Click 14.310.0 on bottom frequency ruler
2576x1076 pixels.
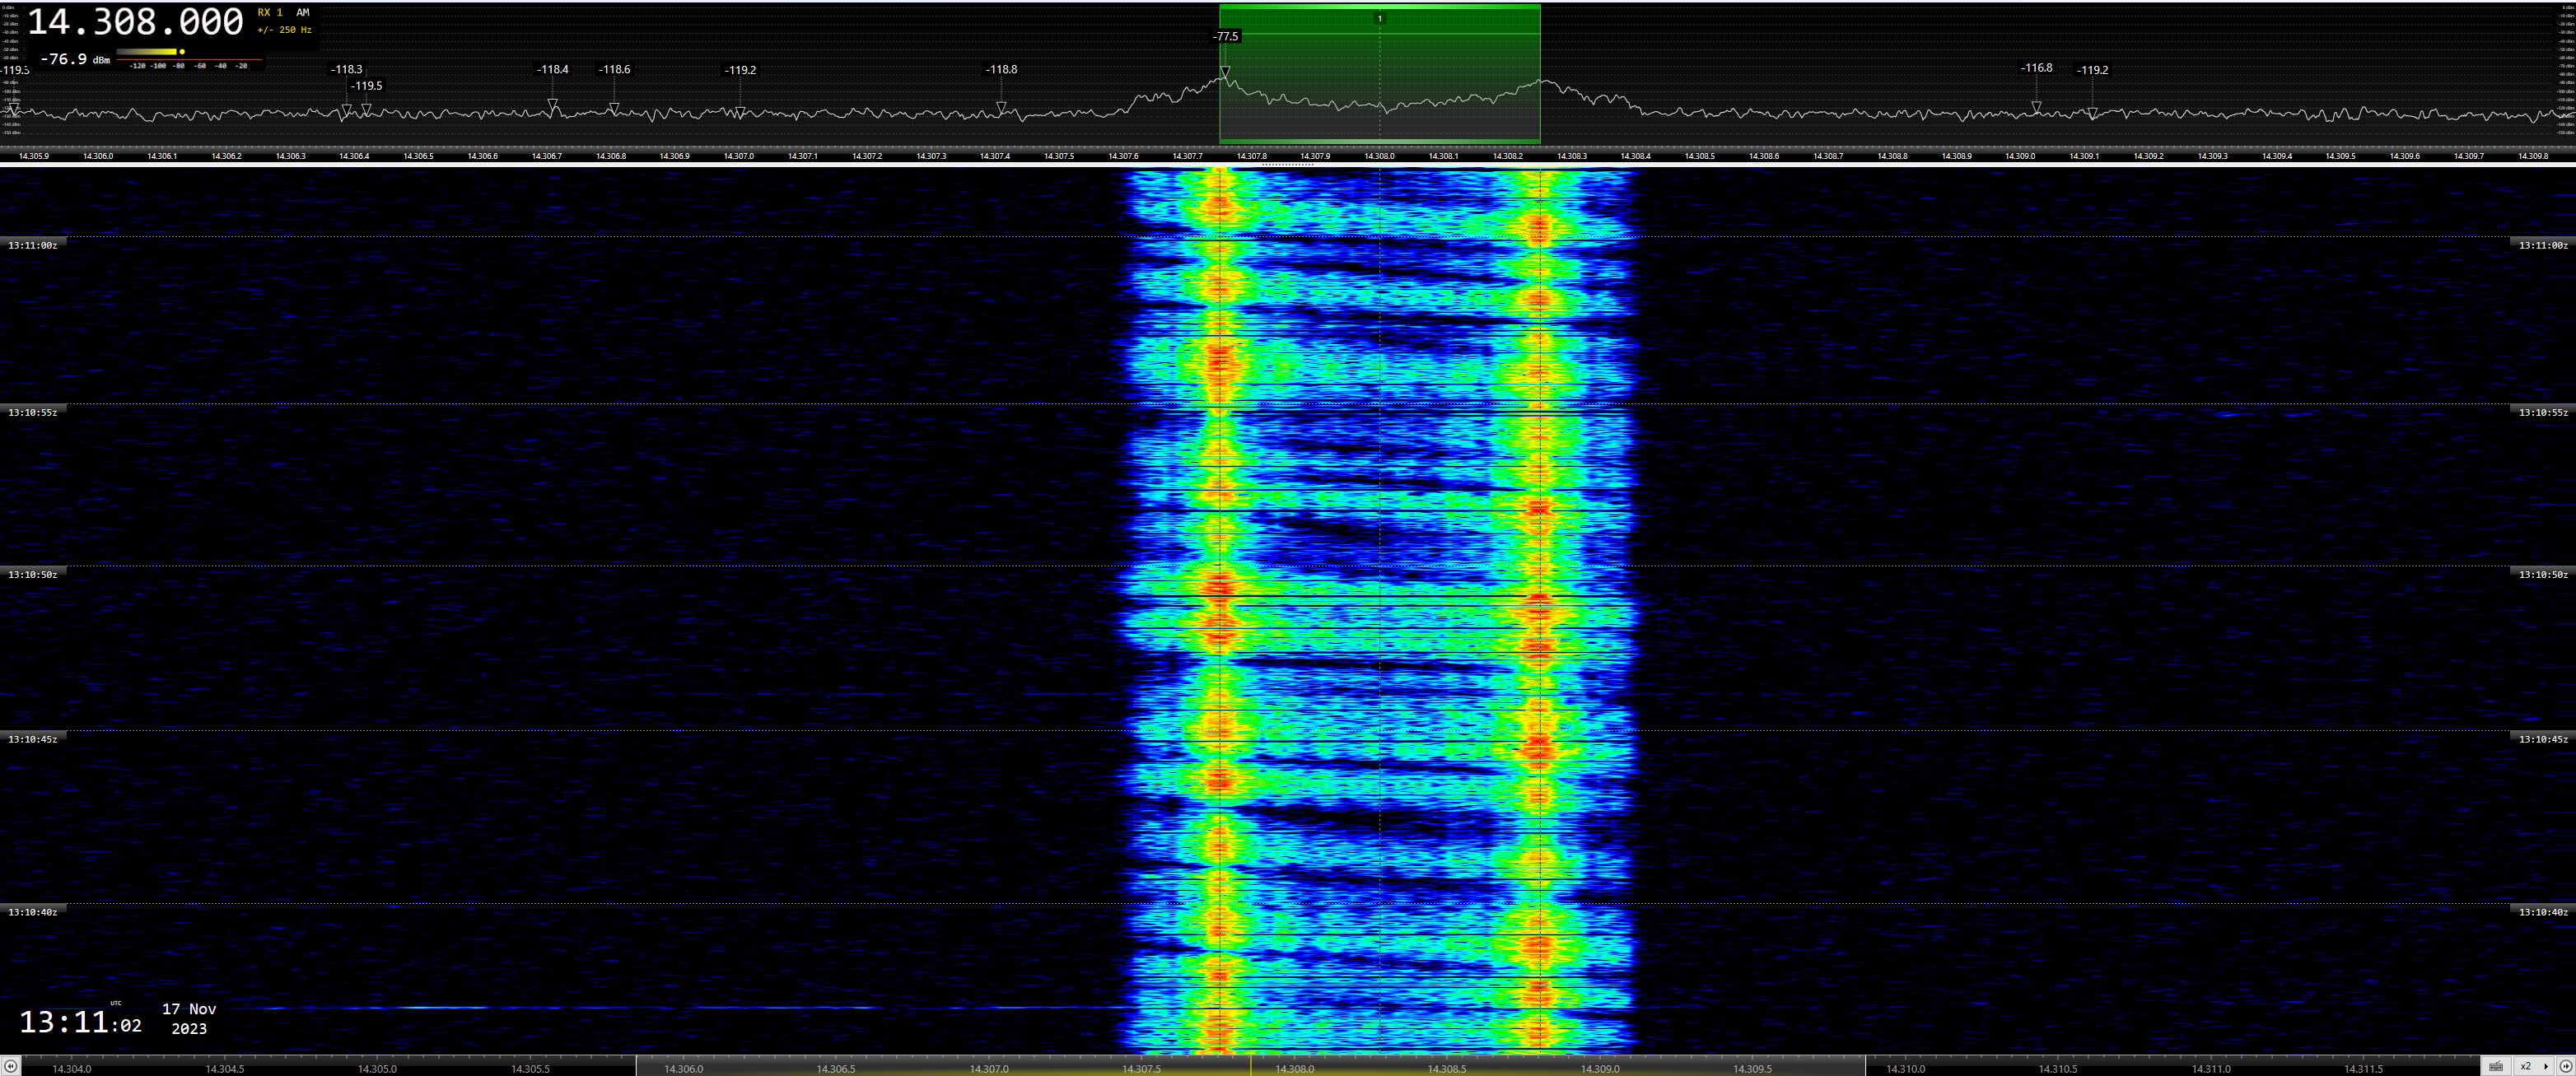(x=1905, y=1069)
